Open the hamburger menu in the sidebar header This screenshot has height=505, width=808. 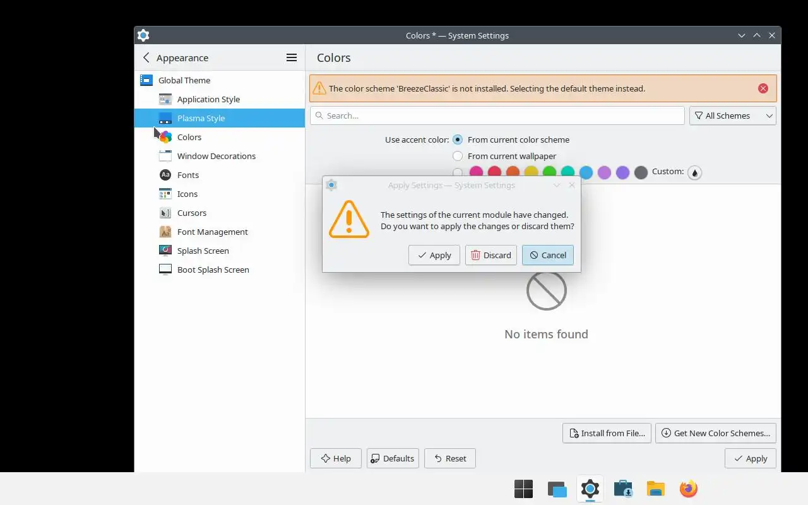point(292,57)
